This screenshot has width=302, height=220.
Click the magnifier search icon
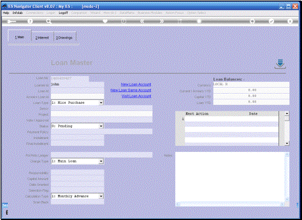pos(49,21)
